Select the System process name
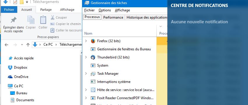Viewport: 248px width, 105px height. click(x=103, y=65)
